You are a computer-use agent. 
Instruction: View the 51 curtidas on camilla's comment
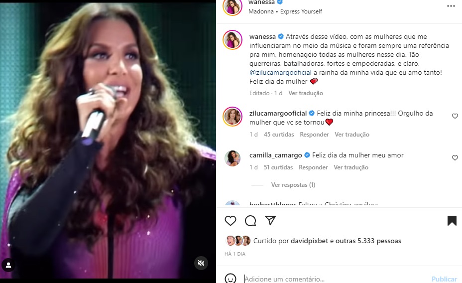point(278,167)
